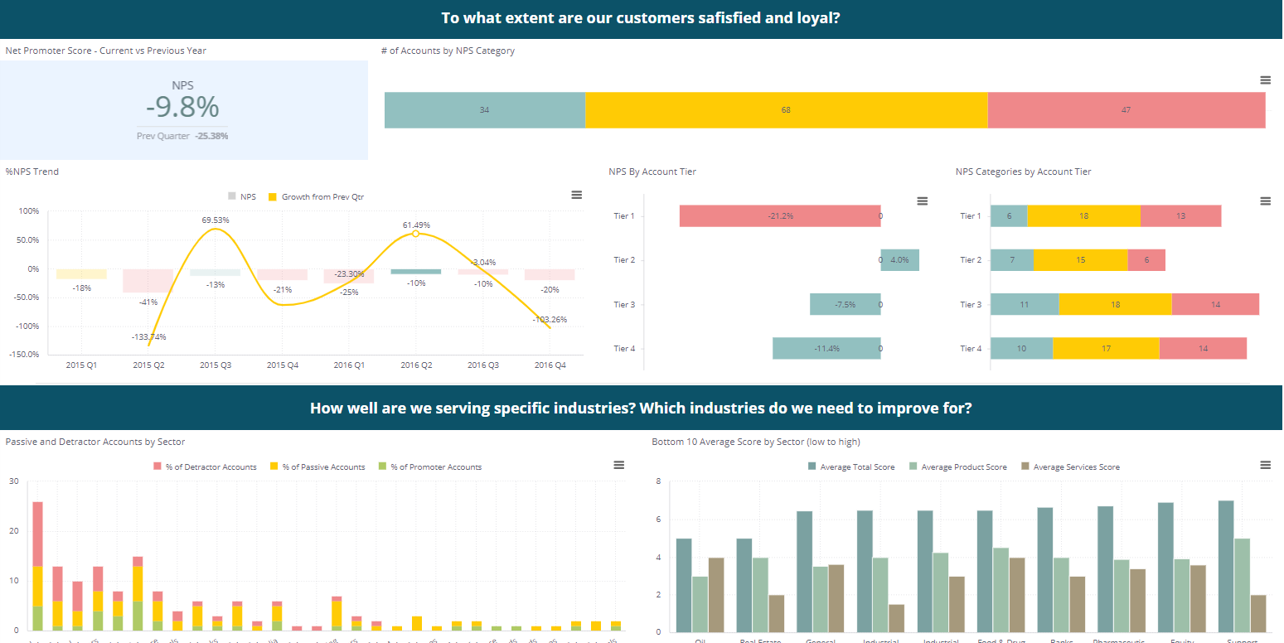Click Tier 4 teal segment labeled 10
Image resolution: width=1284 pixels, height=643 pixels.
point(1021,348)
